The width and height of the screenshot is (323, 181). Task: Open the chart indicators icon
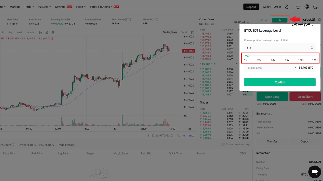point(47,33)
